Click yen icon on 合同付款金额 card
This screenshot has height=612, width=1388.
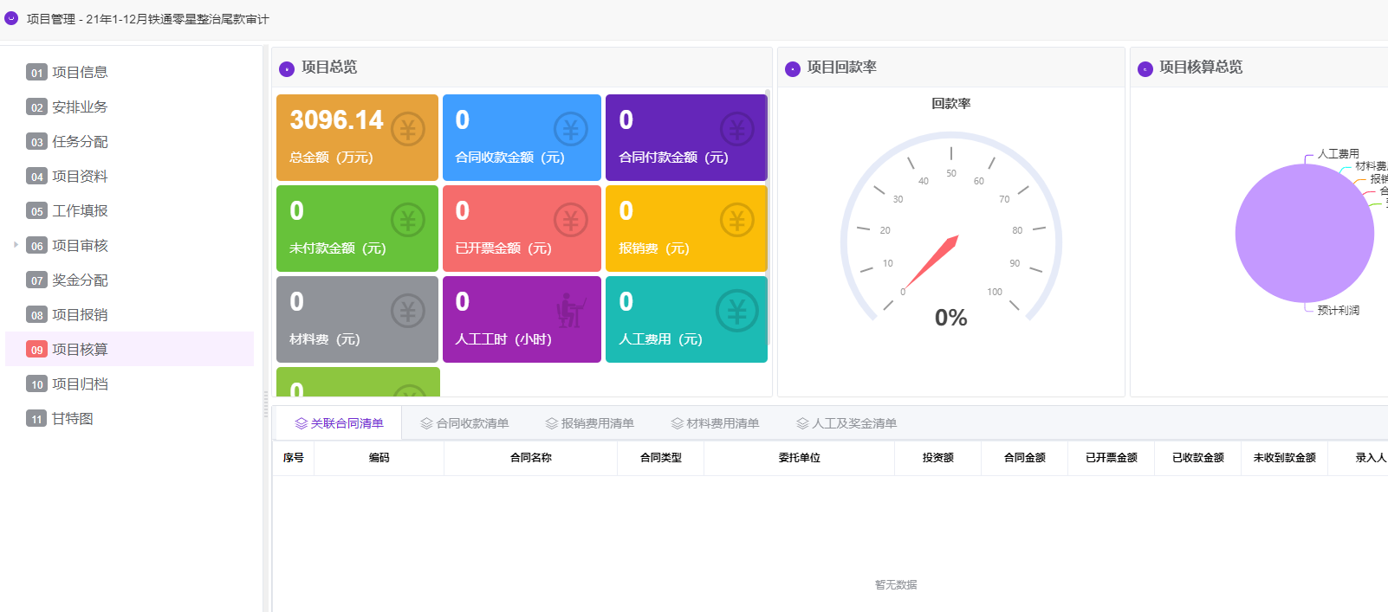[x=736, y=130]
